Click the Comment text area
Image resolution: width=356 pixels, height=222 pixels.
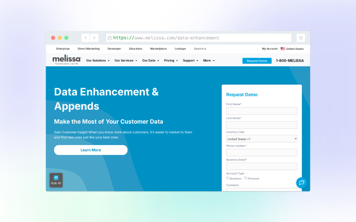[262, 190]
